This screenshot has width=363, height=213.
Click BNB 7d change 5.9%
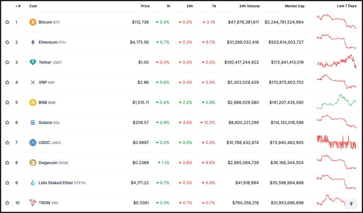coord(209,102)
